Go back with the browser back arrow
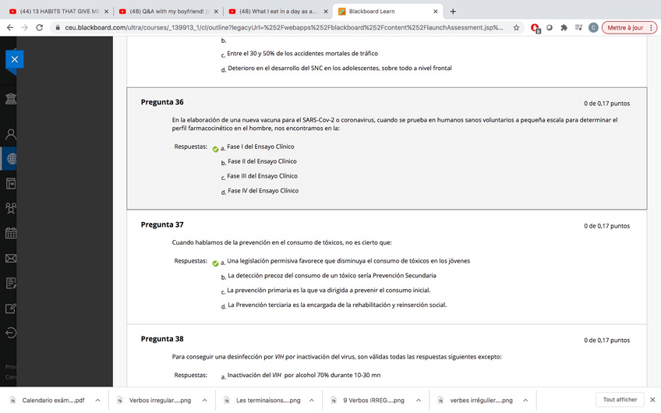Viewport: 661px width, 413px height. (10, 28)
